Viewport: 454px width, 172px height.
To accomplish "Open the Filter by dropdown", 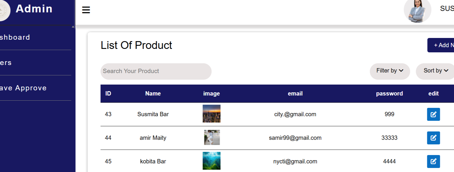I will (390, 71).
